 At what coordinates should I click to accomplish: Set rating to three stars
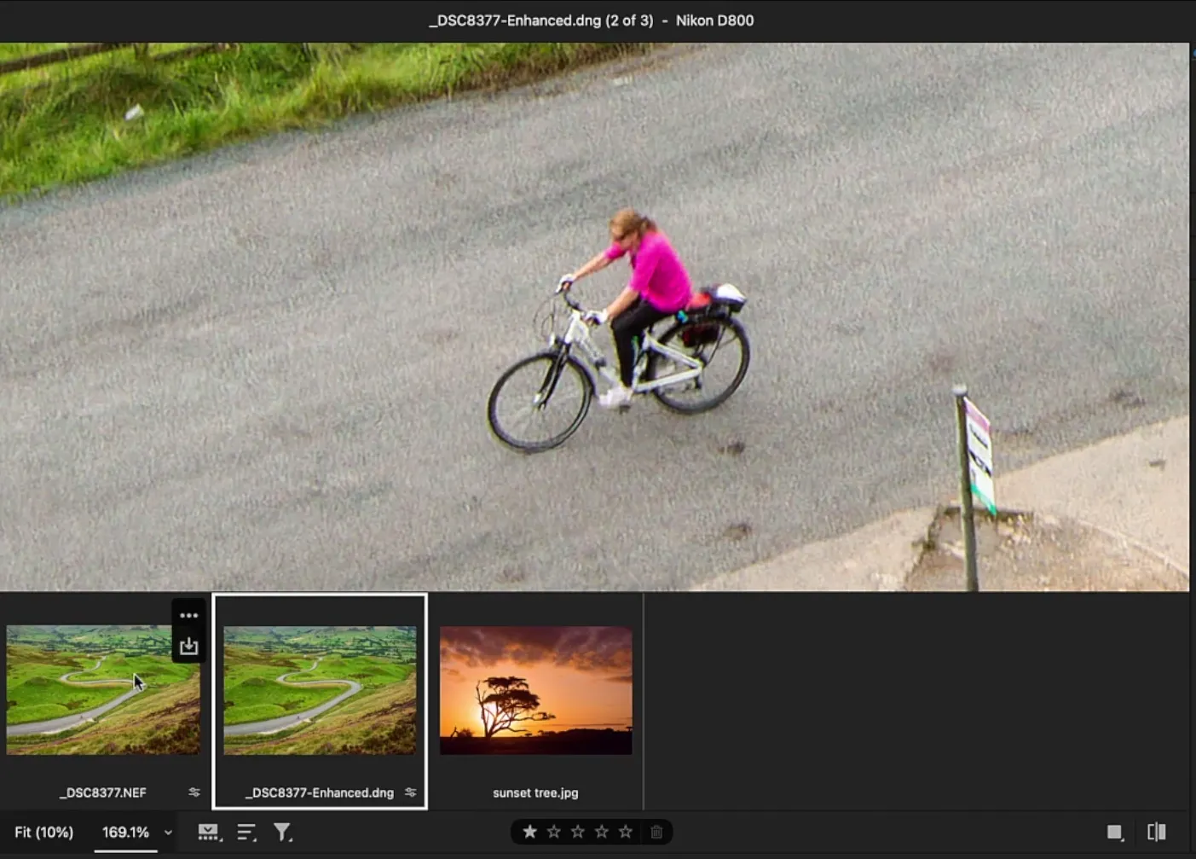click(577, 832)
